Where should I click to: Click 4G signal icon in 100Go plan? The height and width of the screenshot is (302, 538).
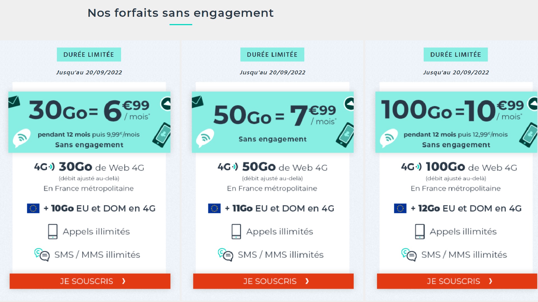point(411,167)
